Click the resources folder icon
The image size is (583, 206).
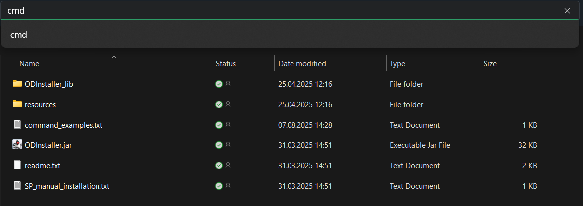[x=17, y=104]
